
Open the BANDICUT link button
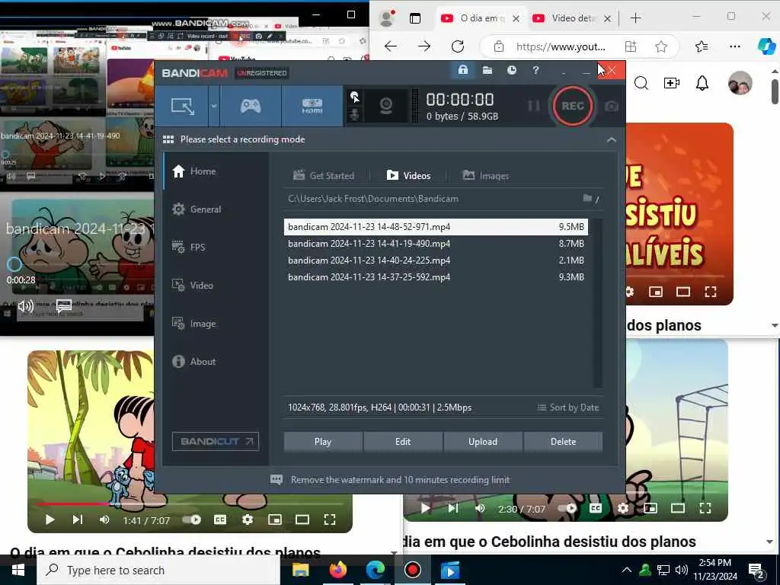[x=216, y=441]
